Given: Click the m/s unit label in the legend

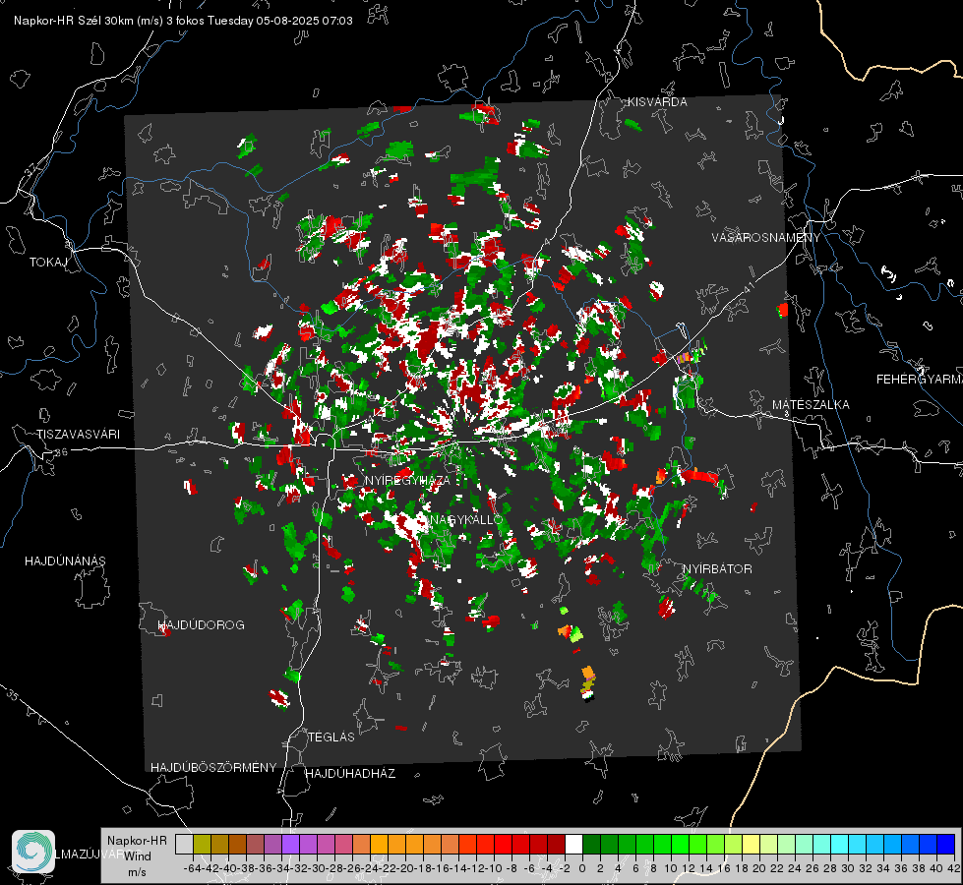Looking at the screenshot, I should coord(137,872).
